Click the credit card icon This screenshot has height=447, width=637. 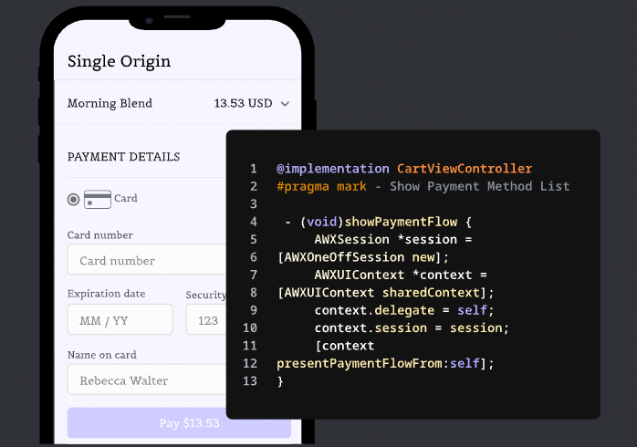pos(98,200)
